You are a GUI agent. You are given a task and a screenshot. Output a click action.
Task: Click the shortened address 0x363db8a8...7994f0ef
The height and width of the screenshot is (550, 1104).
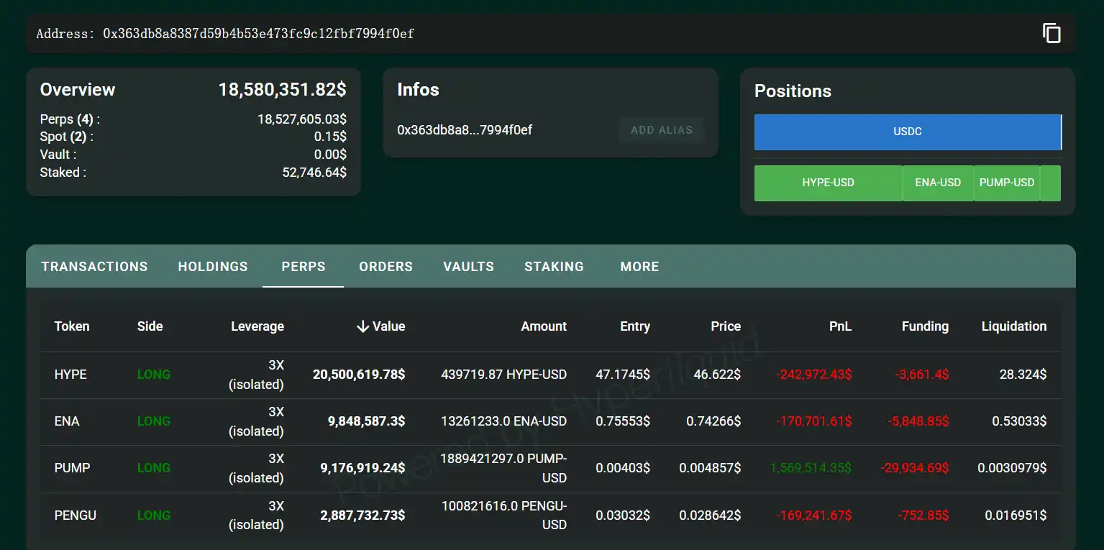(465, 130)
